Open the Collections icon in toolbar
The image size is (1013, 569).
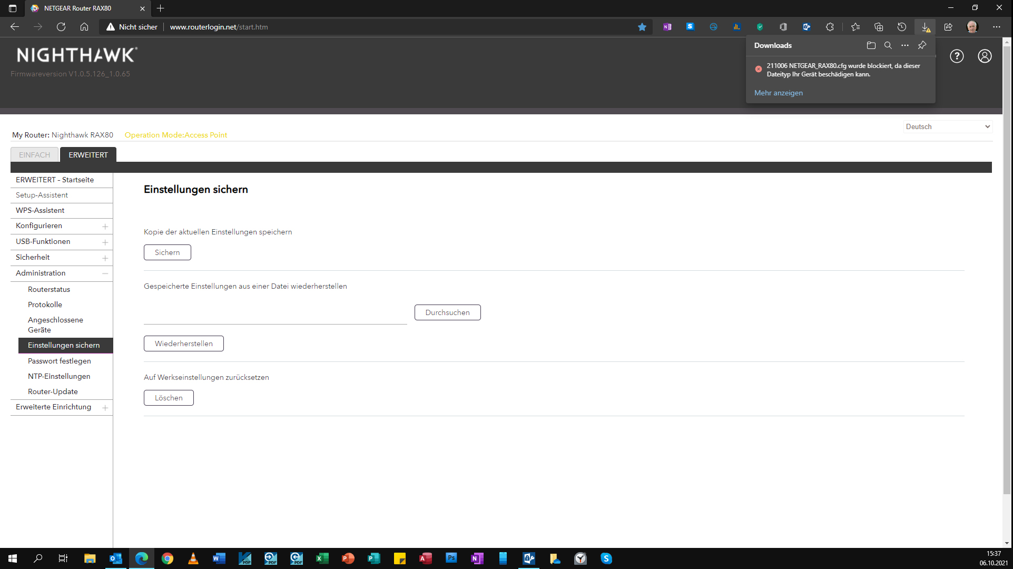(878, 27)
